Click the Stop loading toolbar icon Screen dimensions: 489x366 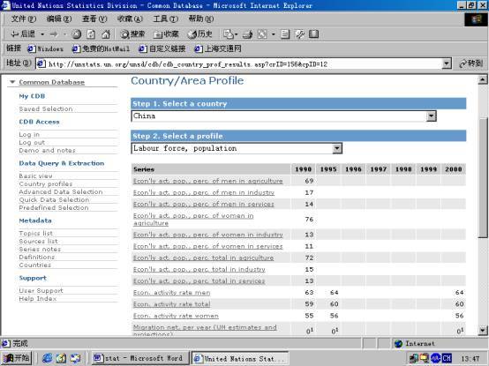point(77,34)
